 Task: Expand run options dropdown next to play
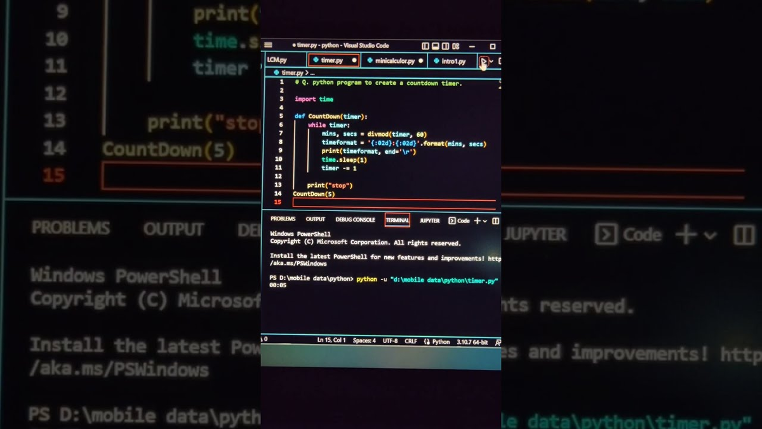click(x=491, y=62)
